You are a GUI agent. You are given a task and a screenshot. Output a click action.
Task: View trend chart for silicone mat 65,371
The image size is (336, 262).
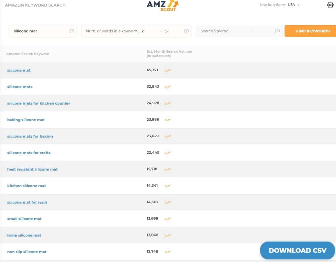[168, 70]
